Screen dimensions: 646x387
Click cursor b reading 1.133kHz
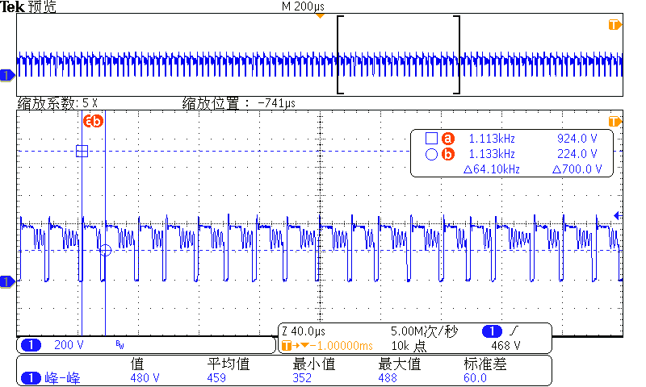coord(492,154)
